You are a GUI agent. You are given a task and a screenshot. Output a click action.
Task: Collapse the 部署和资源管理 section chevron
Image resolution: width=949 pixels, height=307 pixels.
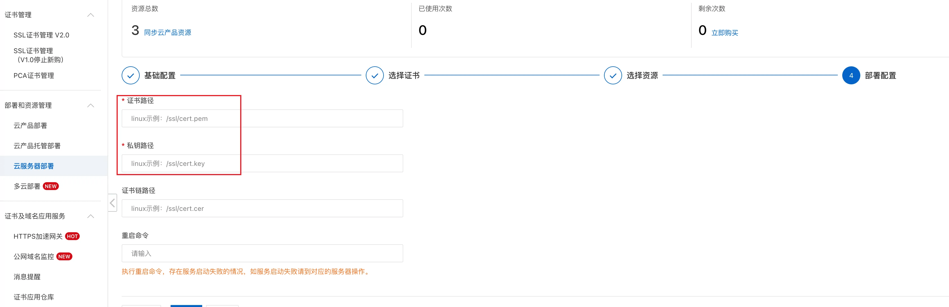91,105
